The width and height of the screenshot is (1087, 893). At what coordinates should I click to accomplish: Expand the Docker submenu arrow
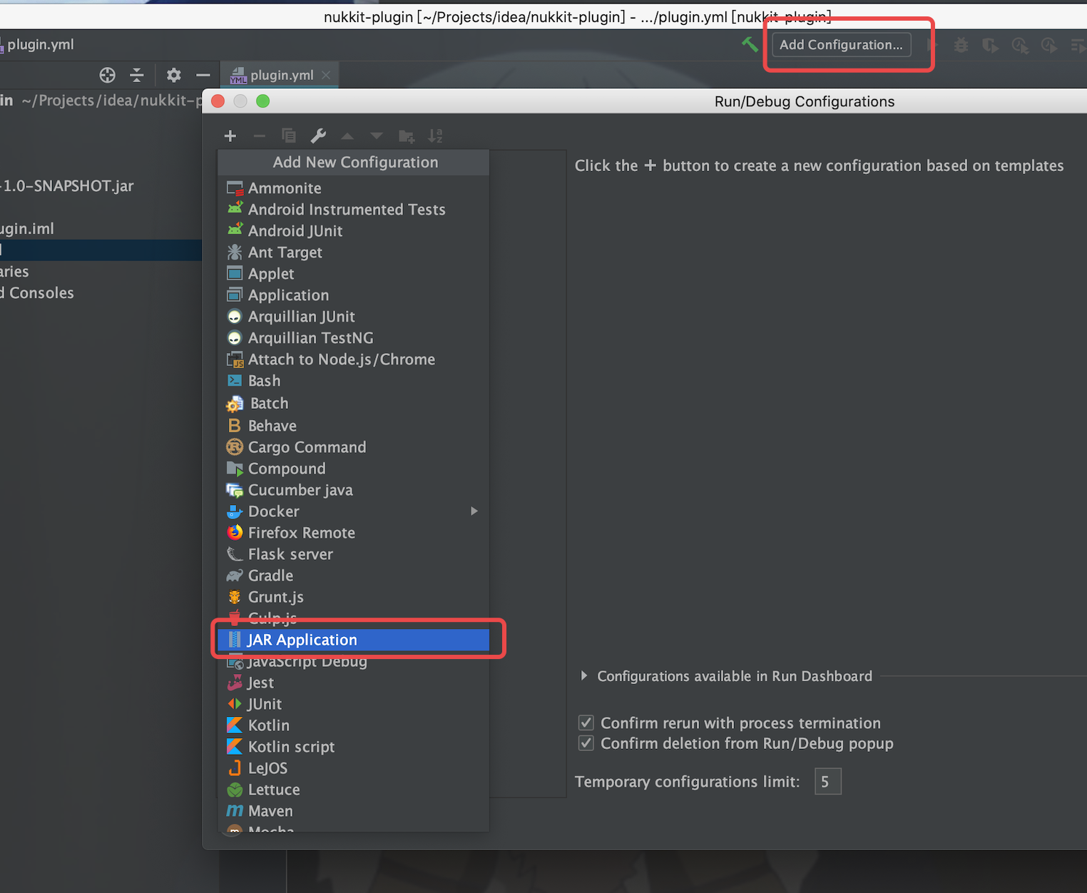(474, 511)
